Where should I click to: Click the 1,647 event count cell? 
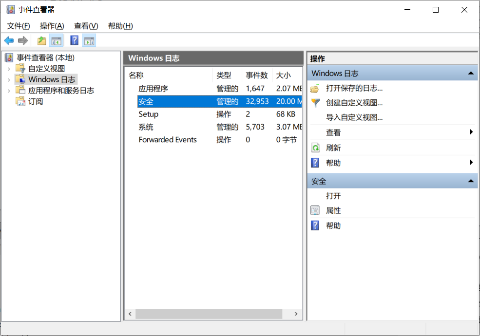click(x=255, y=89)
